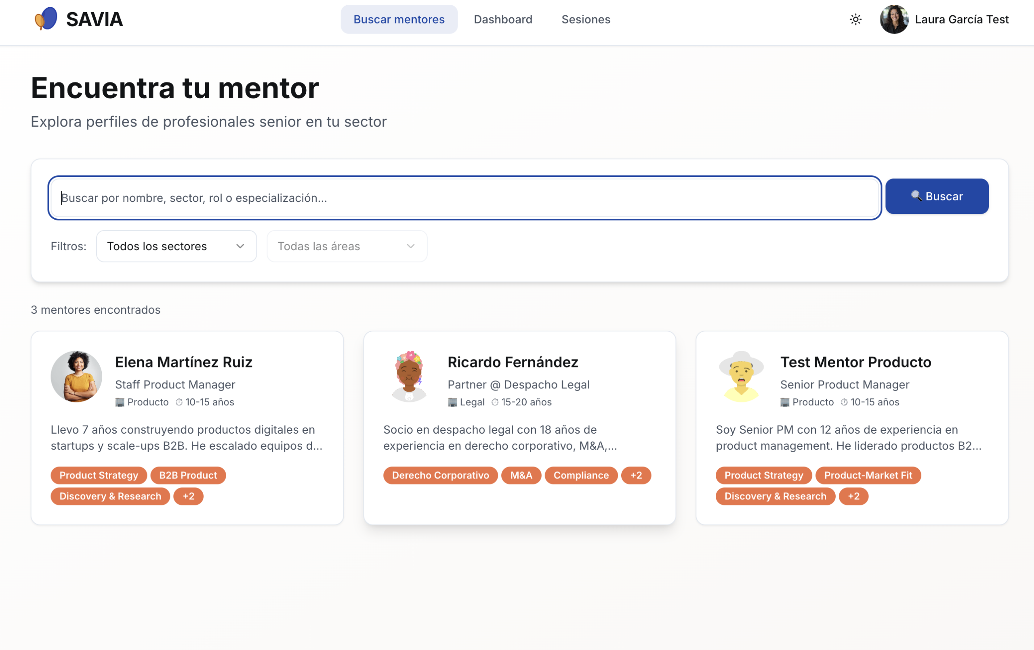Screen dimensions: 1034x650
Task: Click the M&A specialization tag
Action: 521,475
